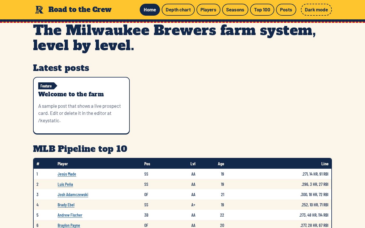Open the Seasons page
Screen dimensions: 365x228
pyautogui.click(x=235, y=10)
